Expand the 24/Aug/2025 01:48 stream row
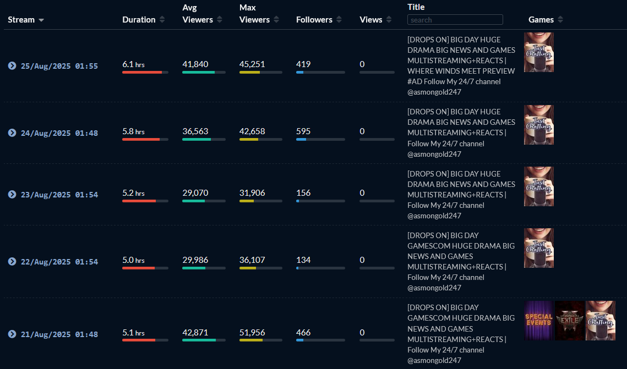This screenshot has height=369, width=627. tap(12, 133)
